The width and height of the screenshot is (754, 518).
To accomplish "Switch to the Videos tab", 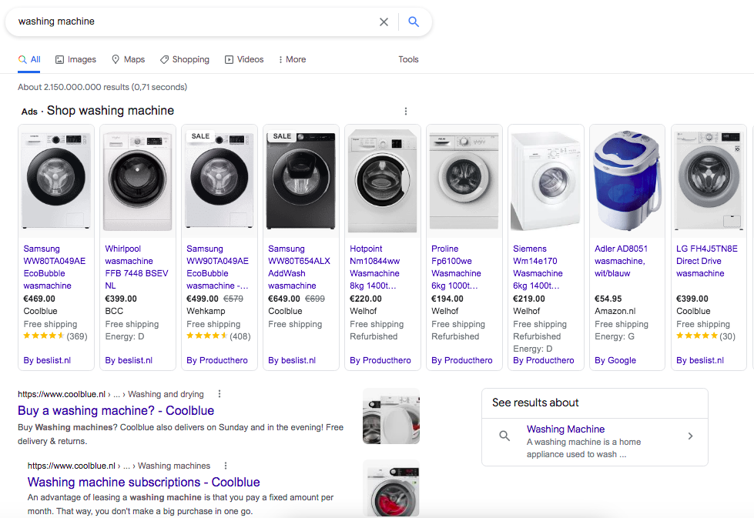I will (x=244, y=59).
